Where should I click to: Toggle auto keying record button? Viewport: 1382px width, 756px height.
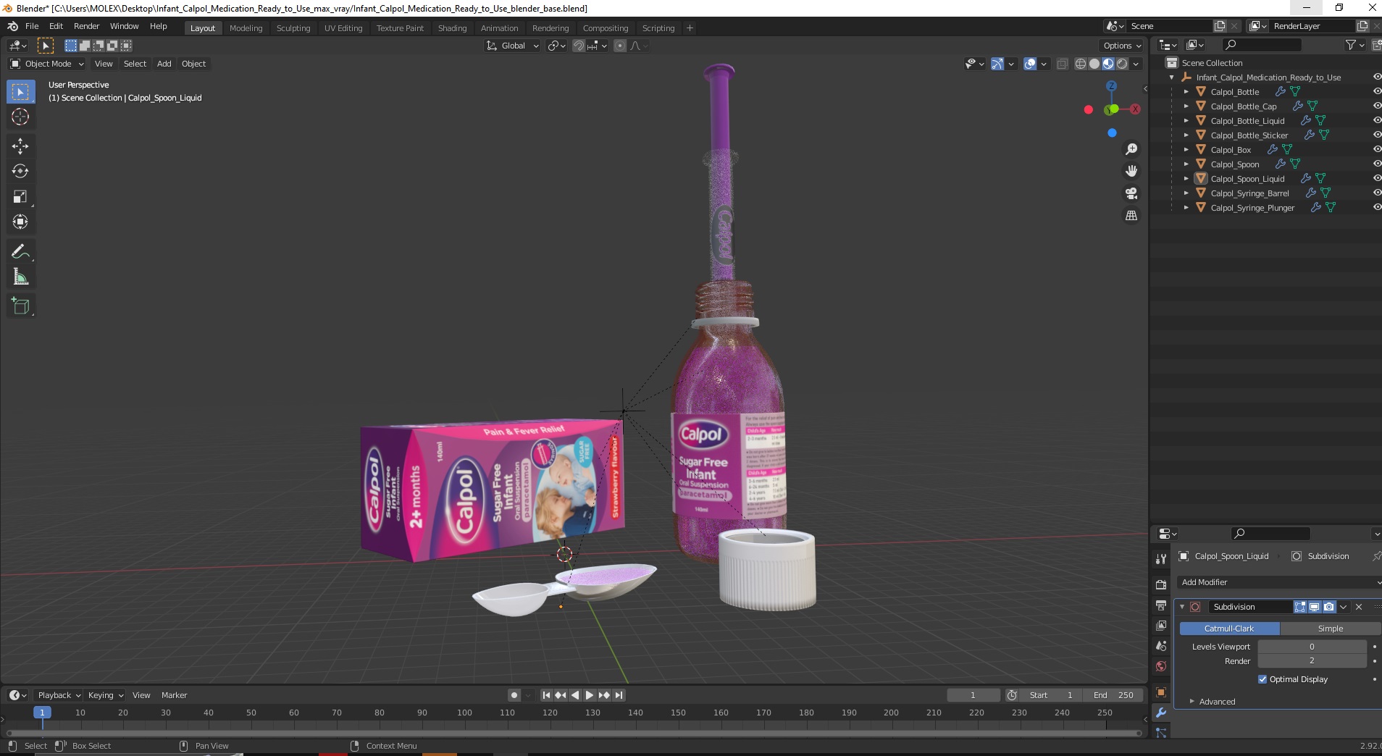[x=514, y=695]
